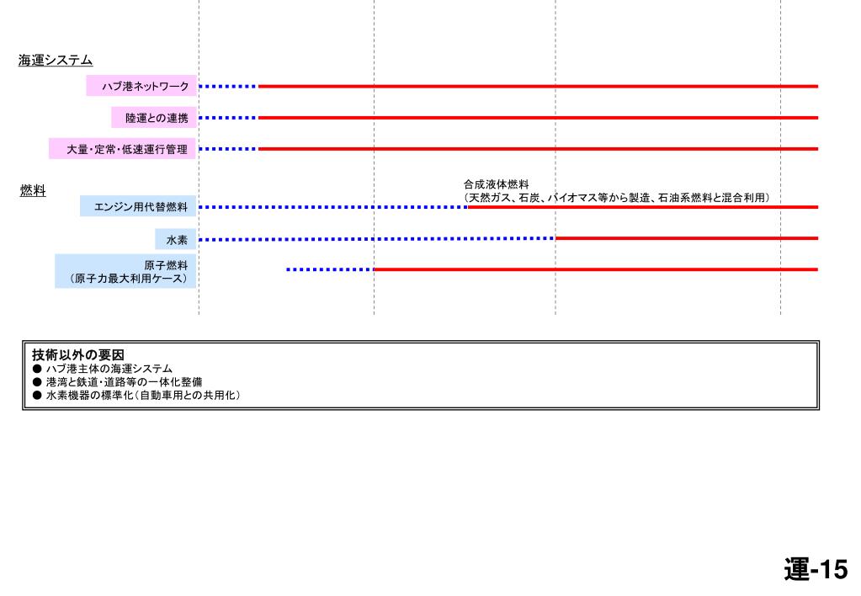Select the 原子燃料 label box
The height and width of the screenshot is (596, 861).
point(125,271)
